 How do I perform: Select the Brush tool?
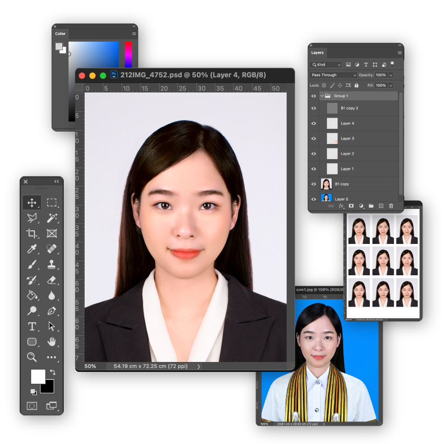[32, 264]
